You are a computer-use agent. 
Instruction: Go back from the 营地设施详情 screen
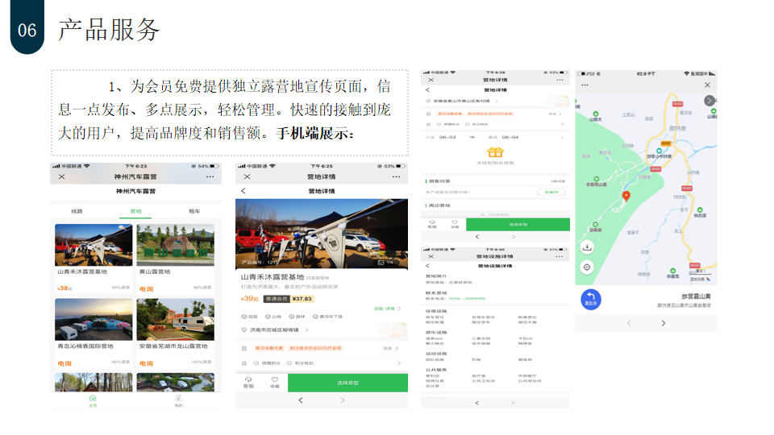point(427,266)
